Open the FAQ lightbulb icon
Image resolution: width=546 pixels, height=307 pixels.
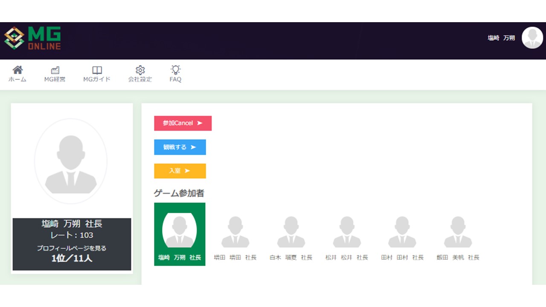point(175,70)
